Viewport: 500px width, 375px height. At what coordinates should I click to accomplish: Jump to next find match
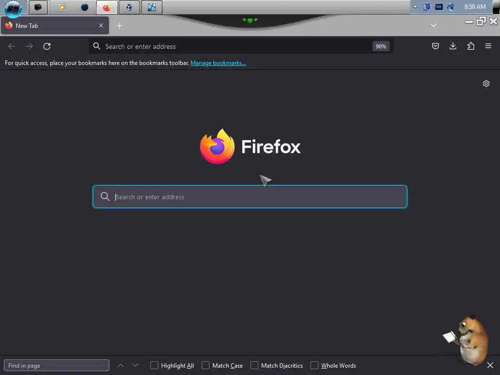tap(135, 365)
